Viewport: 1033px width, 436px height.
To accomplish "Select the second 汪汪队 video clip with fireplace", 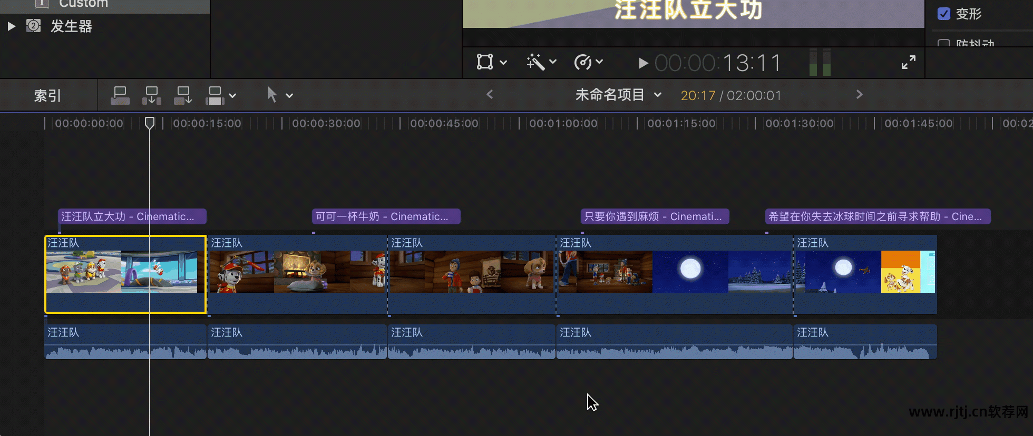I will [x=297, y=274].
